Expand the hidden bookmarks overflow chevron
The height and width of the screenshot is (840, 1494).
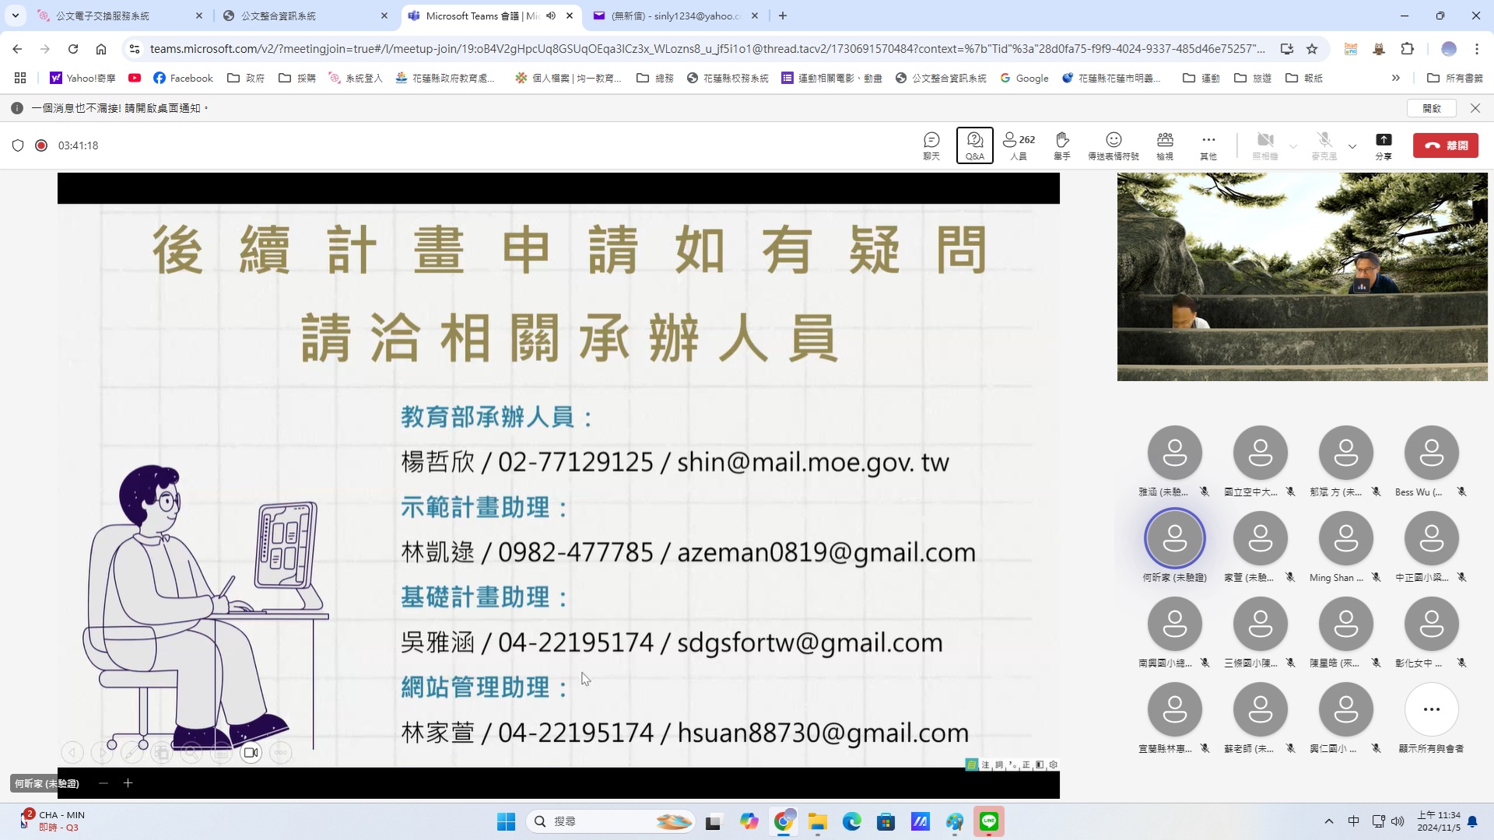click(1395, 78)
